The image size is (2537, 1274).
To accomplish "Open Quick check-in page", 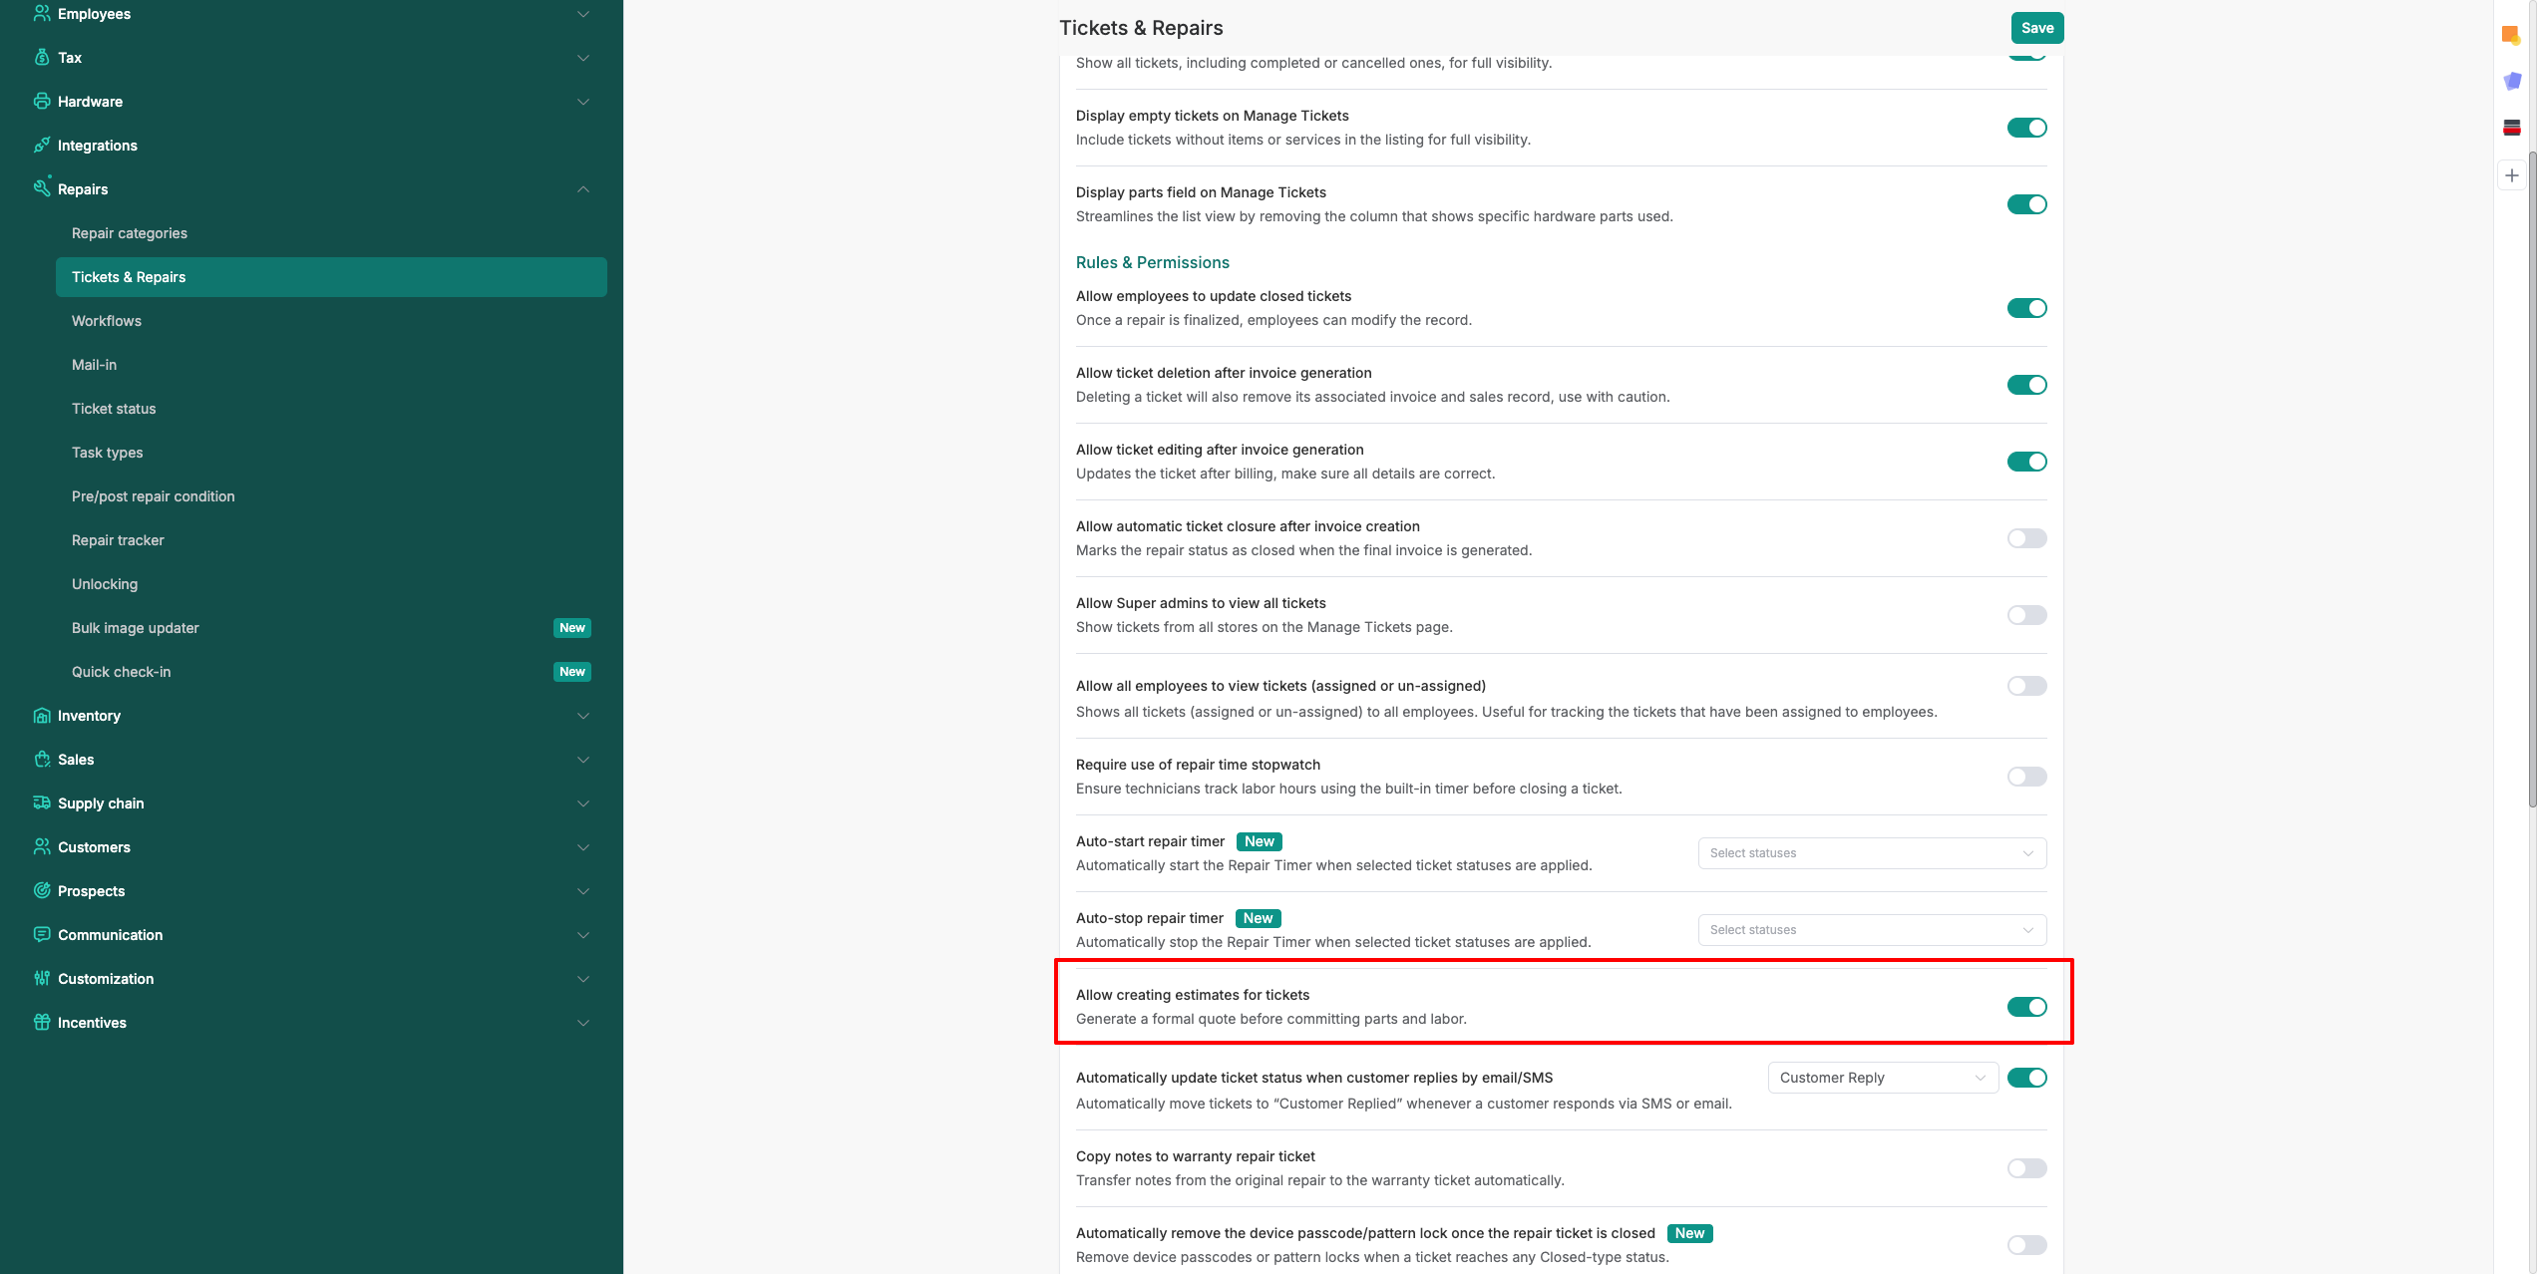I will click(122, 672).
